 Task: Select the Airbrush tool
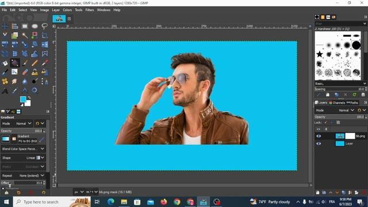[x=45, y=63]
